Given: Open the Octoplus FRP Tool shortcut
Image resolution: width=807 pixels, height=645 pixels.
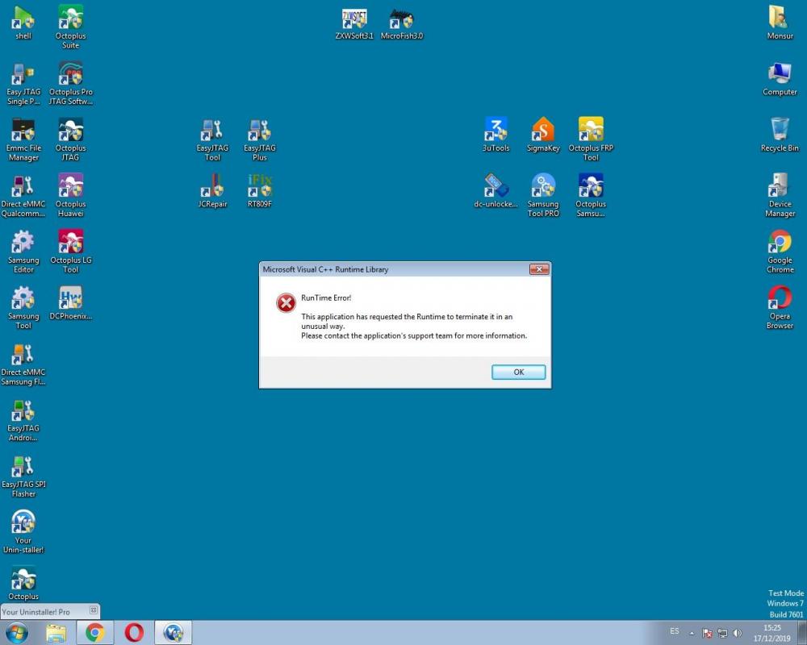Looking at the screenshot, I should [x=591, y=131].
